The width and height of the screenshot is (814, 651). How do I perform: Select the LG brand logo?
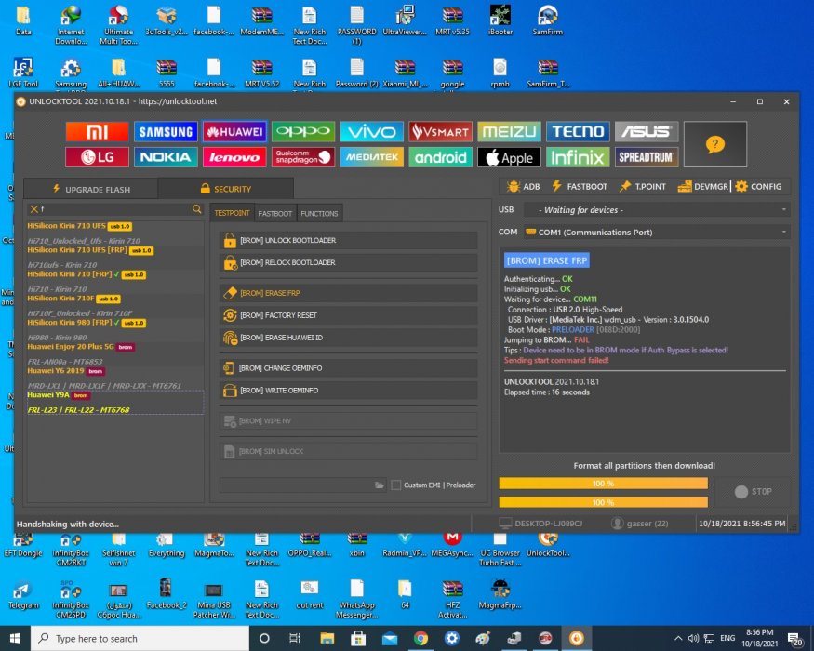click(x=97, y=157)
